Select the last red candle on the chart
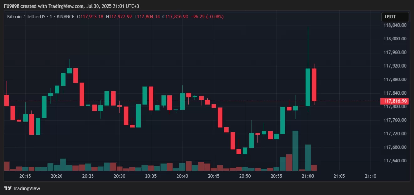The height and width of the screenshot is (195, 414). pyautogui.click(x=314, y=85)
